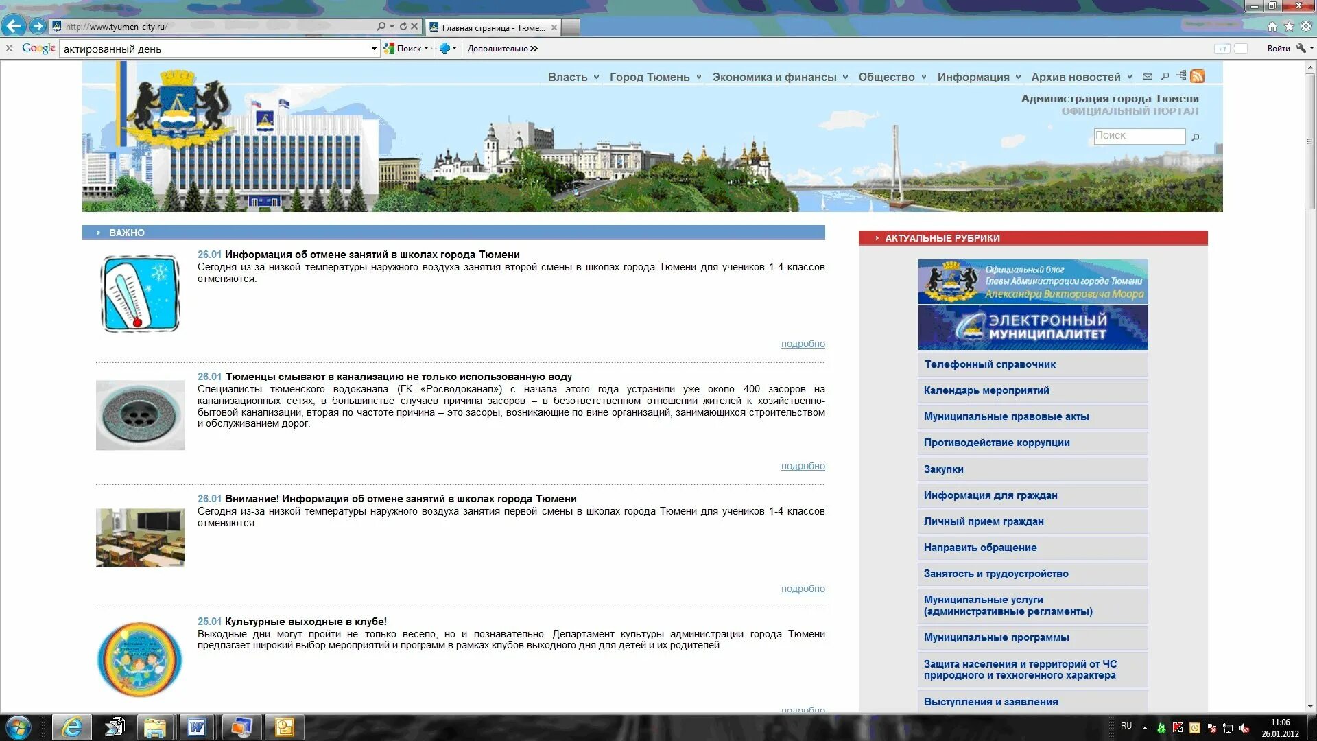Click 'Войти' sign-in on Google toolbar
Screen dimensions: 1317x741
pos(1279,48)
